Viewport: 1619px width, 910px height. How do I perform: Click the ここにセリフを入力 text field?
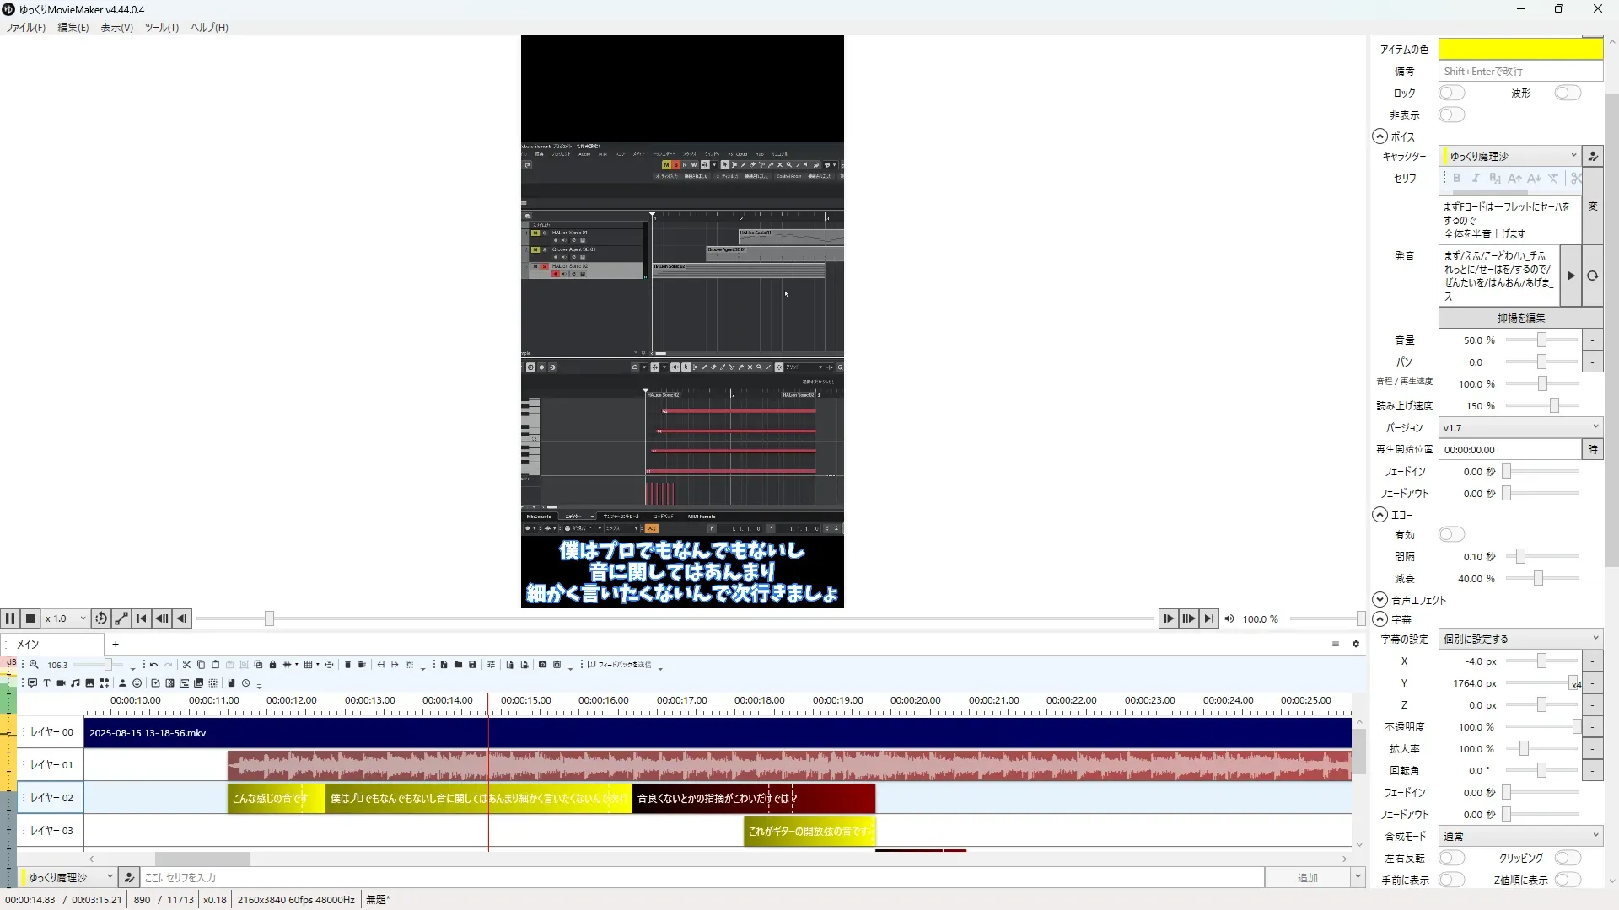pyautogui.click(x=700, y=877)
